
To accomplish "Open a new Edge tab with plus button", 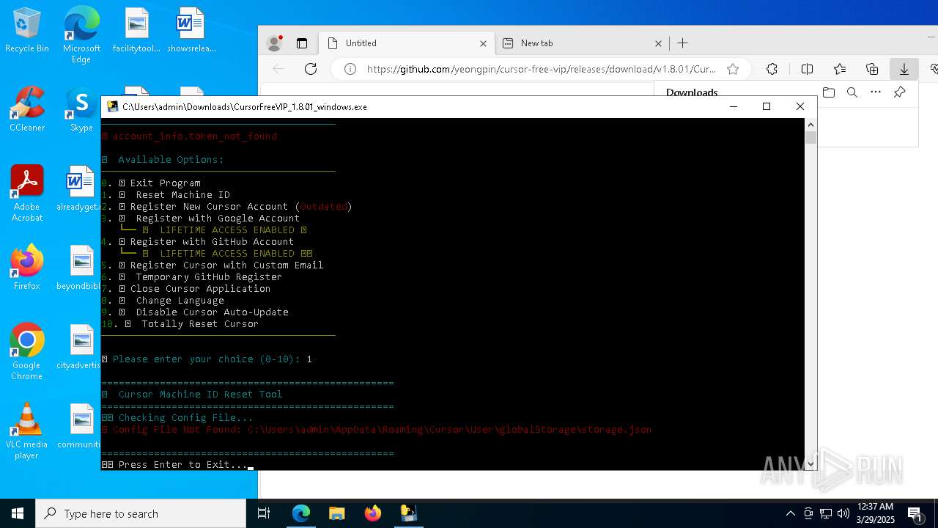I will point(682,43).
